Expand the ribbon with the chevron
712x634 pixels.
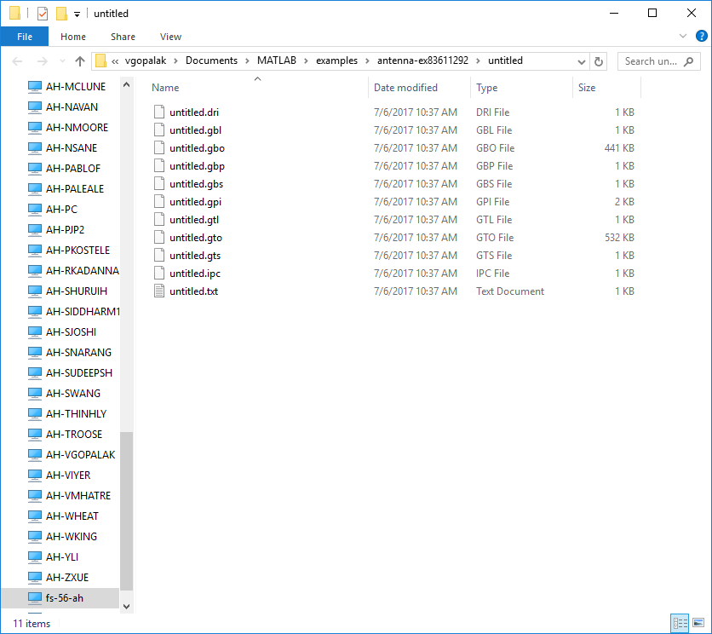[x=685, y=36]
